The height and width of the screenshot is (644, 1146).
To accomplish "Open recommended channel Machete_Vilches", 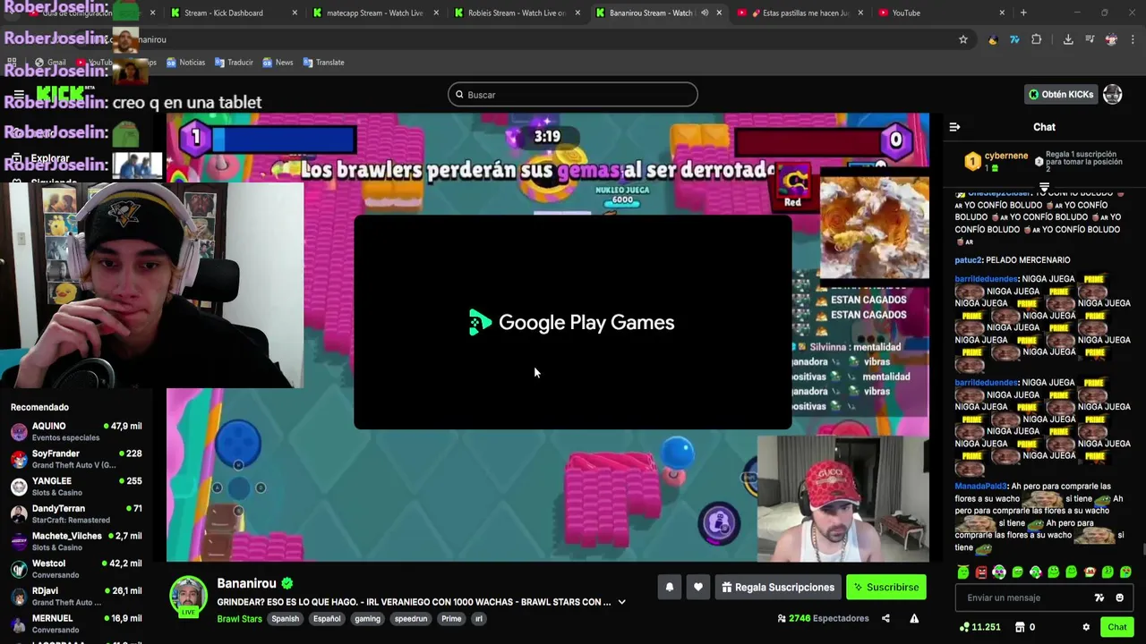I will (x=76, y=541).
